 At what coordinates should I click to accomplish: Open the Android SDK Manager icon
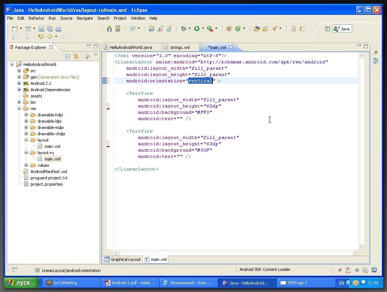point(109,29)
